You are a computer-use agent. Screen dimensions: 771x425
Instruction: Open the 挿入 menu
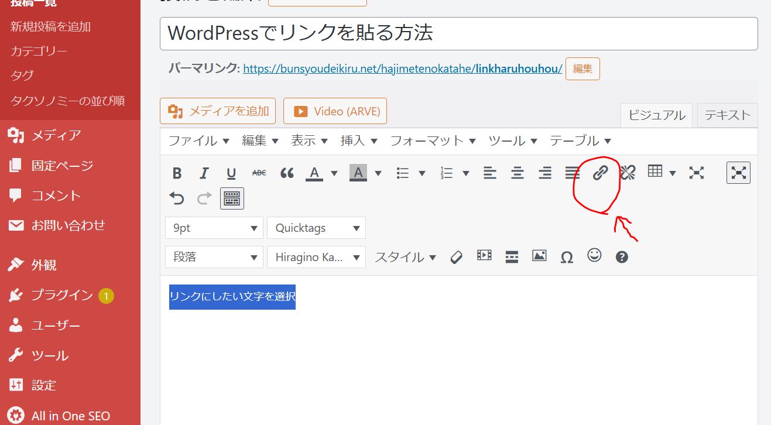(x=358, y=141)
